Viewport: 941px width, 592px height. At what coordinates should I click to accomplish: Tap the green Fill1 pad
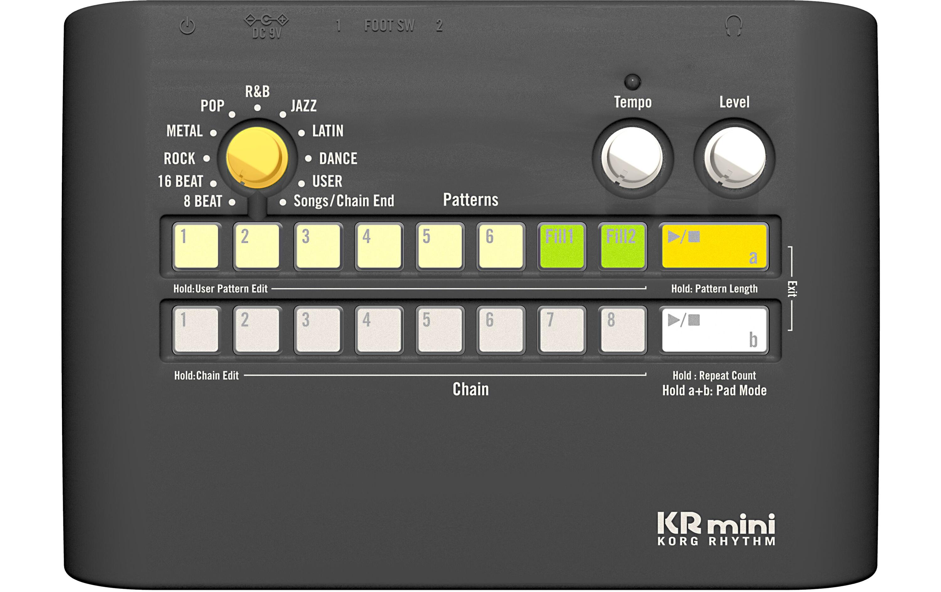tap(561, 246)
